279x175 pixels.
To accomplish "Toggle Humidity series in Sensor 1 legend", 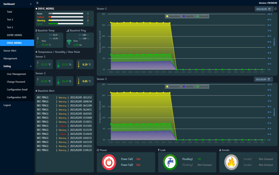I will 188,16.
